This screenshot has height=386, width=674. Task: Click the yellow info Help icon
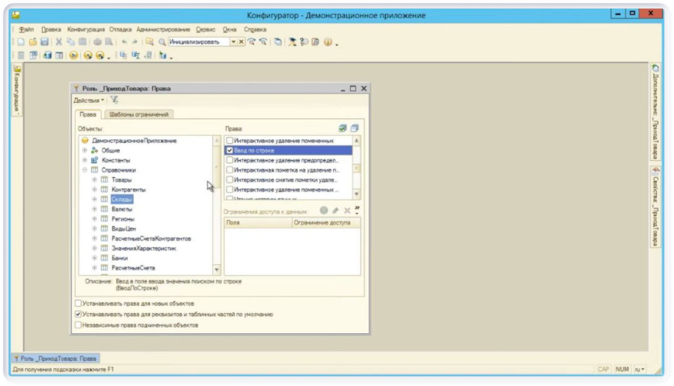click(x=328, y=42)
